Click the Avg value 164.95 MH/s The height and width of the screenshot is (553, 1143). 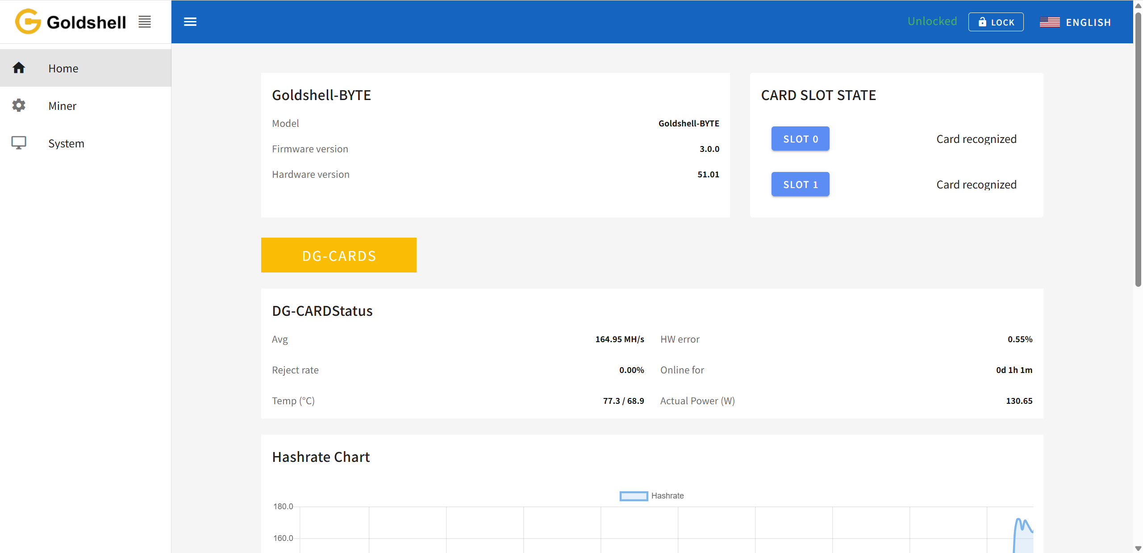(x=620, y=339)
